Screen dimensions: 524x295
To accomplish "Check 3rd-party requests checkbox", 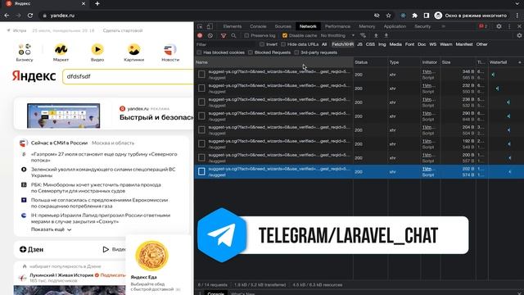I will pyautogui.click(x=296, y=52).
